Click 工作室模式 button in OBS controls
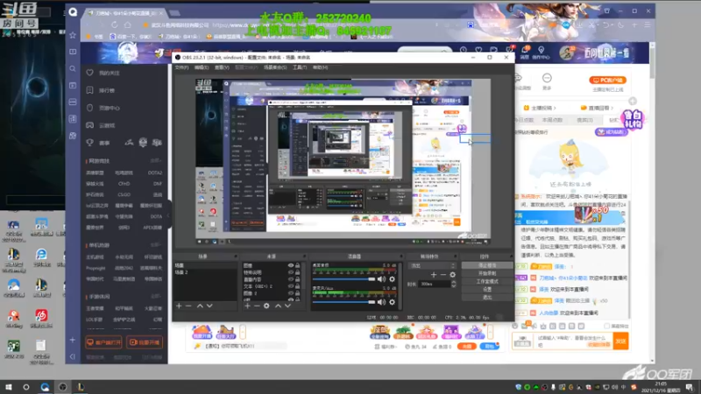 [x=487, y=281]
